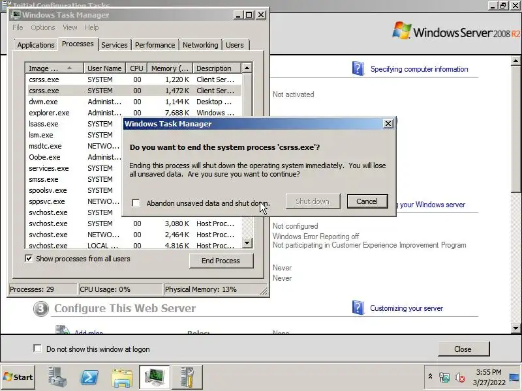Select dwm.exe process row

tap(133, 102)
